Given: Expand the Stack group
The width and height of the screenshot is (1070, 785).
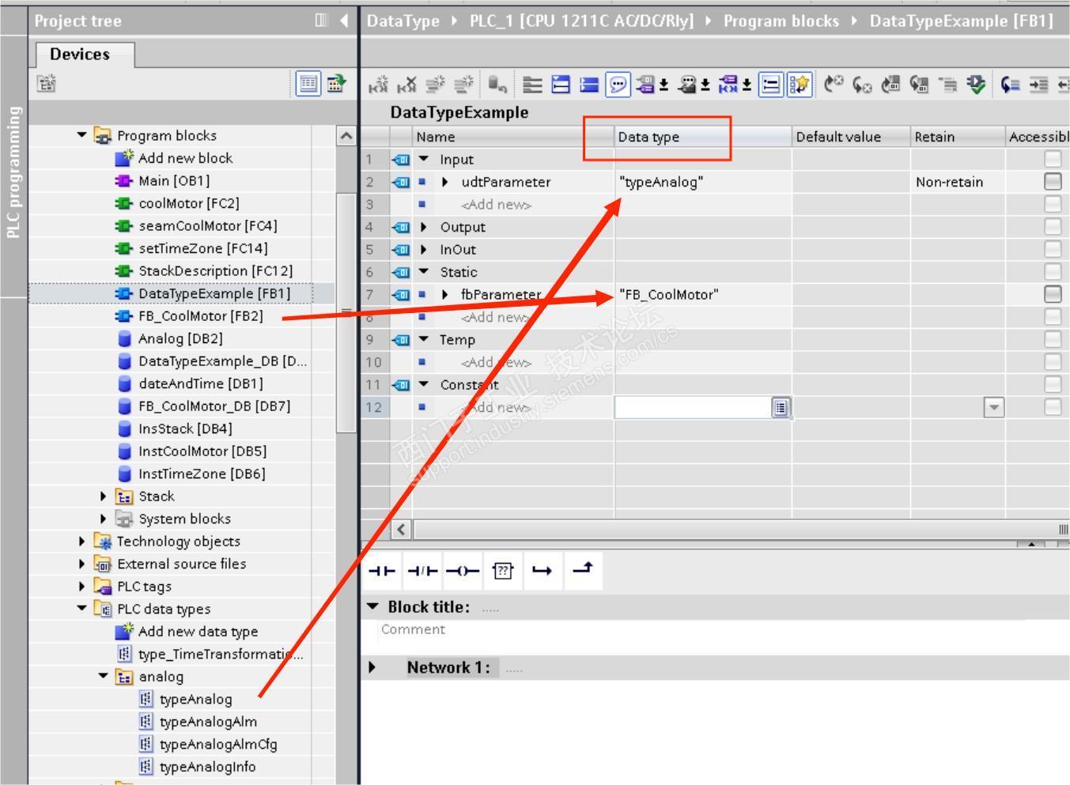Looking at the screenshot, I should click(x=104, y=496).
